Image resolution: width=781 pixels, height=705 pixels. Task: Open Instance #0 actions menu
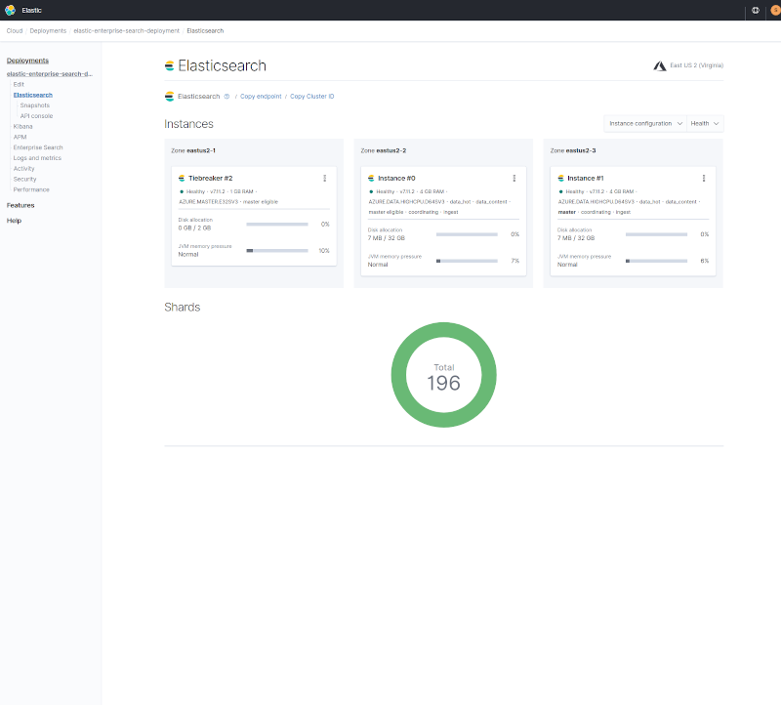pos(514,179)
